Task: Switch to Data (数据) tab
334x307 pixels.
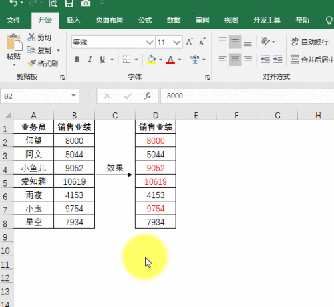Action: pos(174,20)
